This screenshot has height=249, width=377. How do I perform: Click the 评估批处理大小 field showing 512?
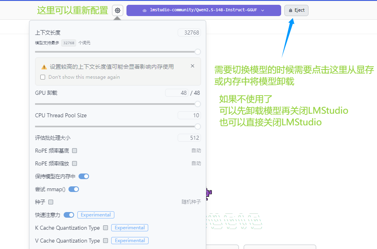point(189,138)
